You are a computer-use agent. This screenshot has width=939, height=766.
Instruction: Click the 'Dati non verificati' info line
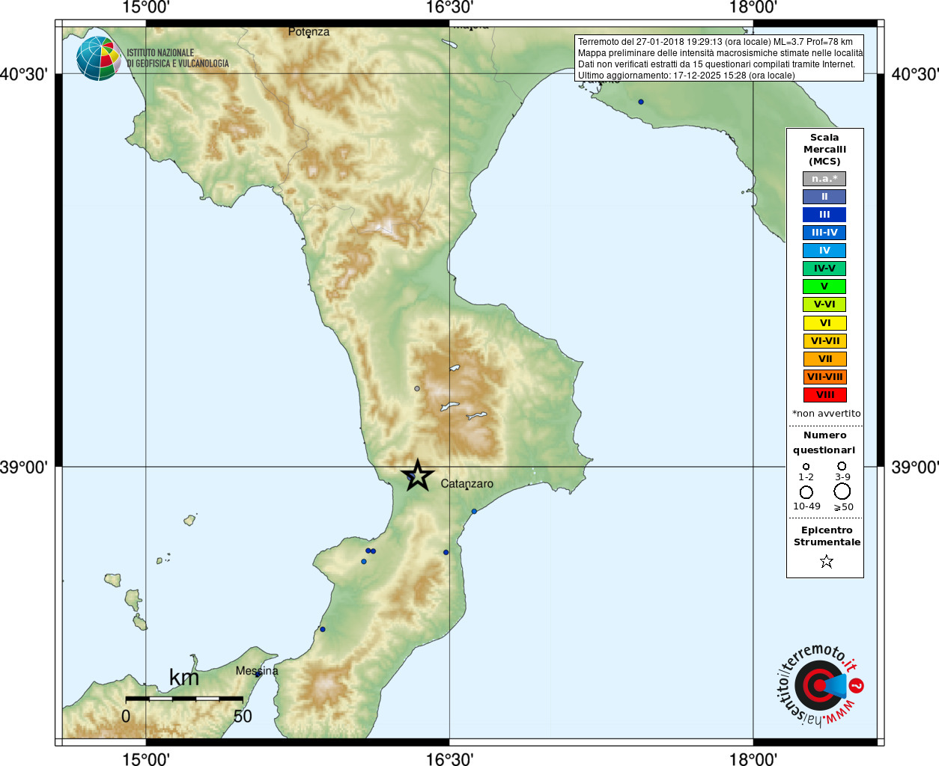pos(716,64)
